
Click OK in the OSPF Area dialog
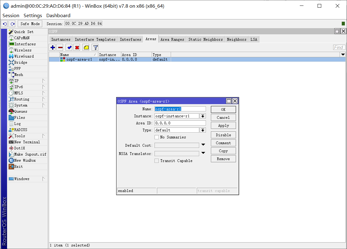coord(223,109)
